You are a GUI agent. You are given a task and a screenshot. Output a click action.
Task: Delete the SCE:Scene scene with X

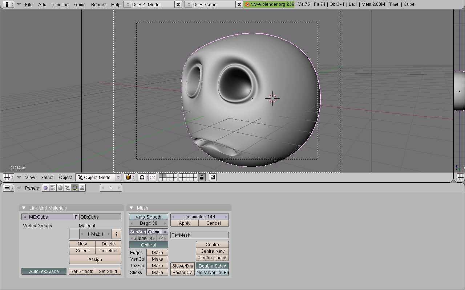click(x=239, y=4)
